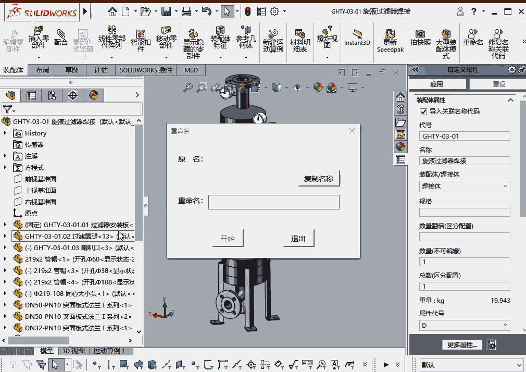Screen dimensions: 526x372
Task: Expand the History tree node
Action: point(5,133)
